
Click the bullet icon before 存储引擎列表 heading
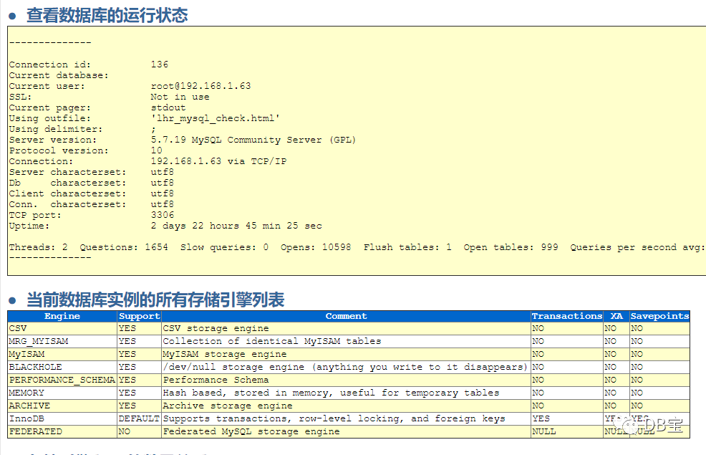pyautogui.click(x=12, y=300)
